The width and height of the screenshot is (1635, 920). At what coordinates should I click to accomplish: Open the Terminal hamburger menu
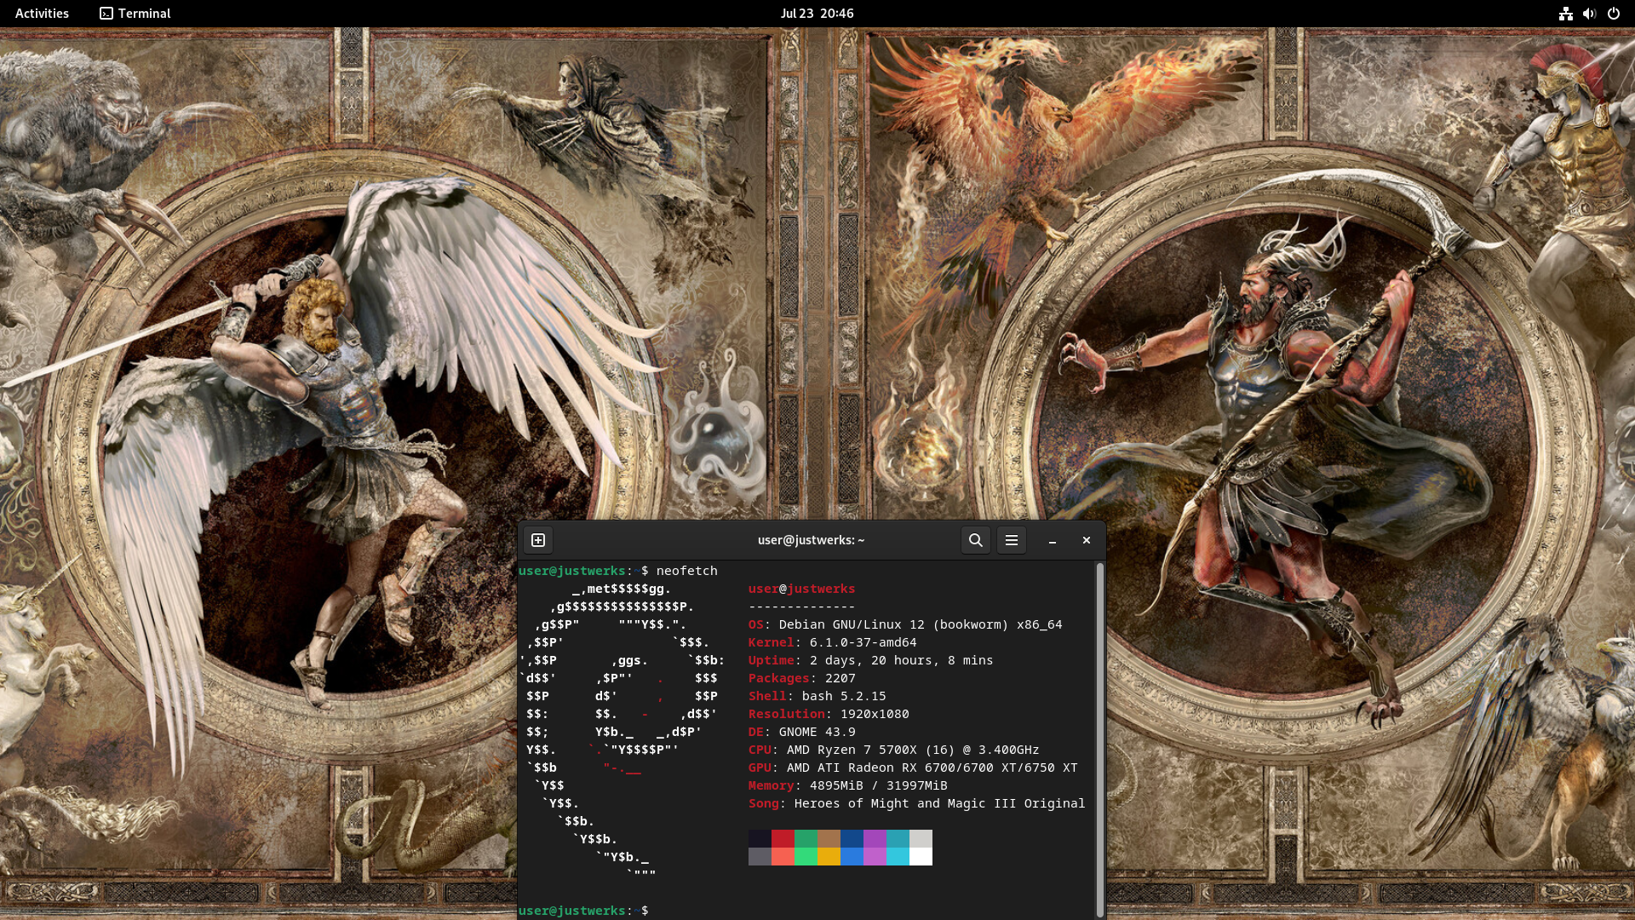tap(1012, 540)
